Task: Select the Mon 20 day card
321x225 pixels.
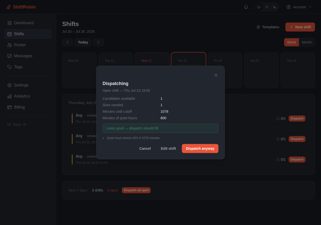Action: 79,70
